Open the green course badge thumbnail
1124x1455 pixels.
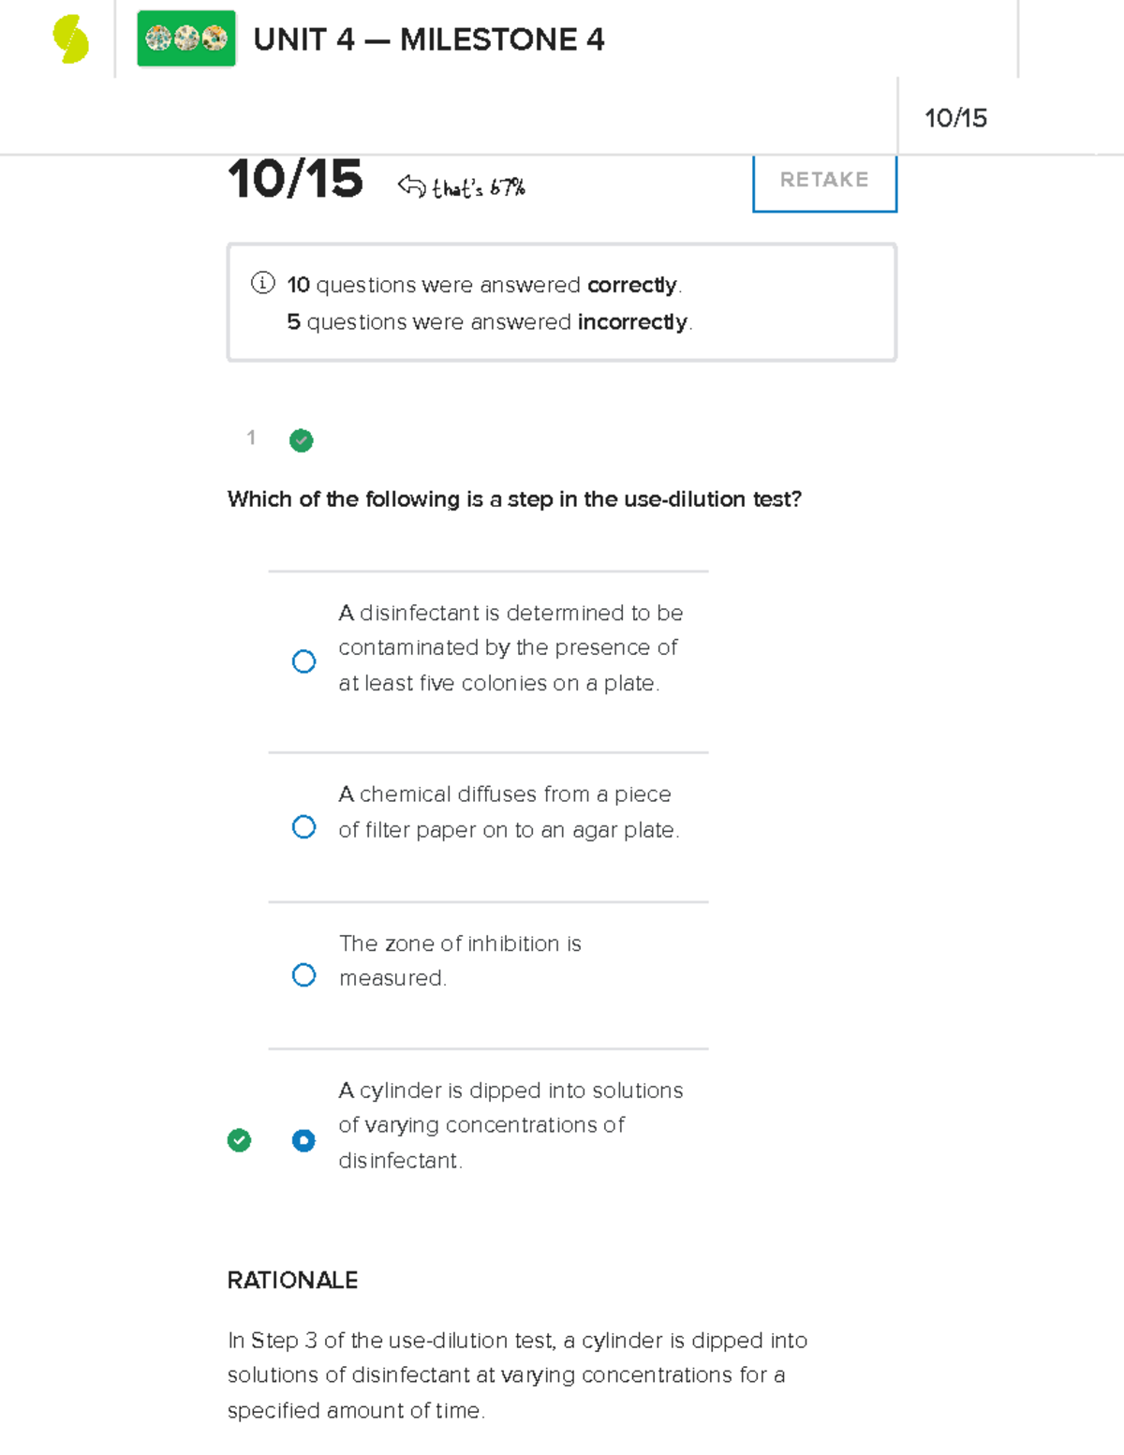(x=186, y=38)
